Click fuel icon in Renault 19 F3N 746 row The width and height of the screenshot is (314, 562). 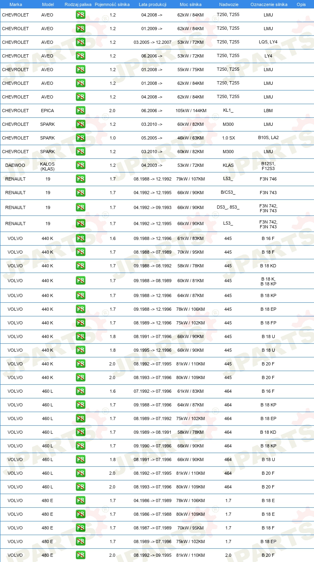(80, 179)
